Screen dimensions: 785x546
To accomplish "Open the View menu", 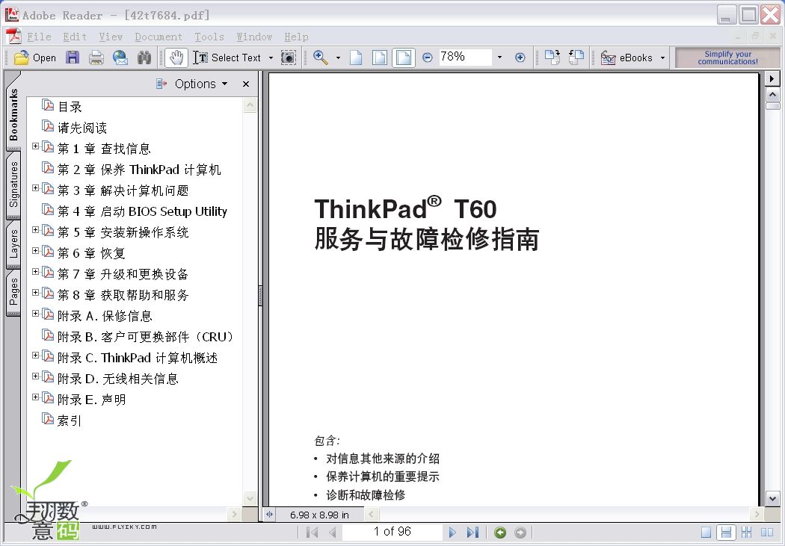I will point(111,37).
